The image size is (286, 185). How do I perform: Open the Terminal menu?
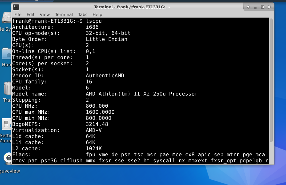coord(64,15)
